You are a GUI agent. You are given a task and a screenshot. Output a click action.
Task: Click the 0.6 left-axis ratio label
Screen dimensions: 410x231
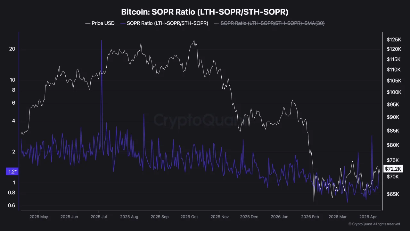point(12,205)
